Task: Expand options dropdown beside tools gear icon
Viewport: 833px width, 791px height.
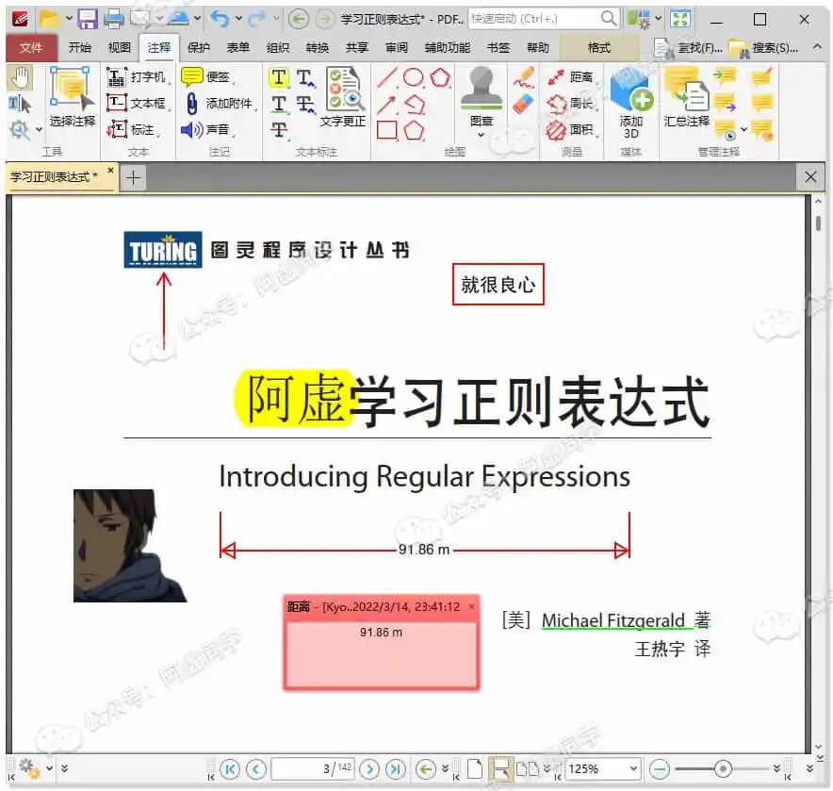Action: click(40, 129)
